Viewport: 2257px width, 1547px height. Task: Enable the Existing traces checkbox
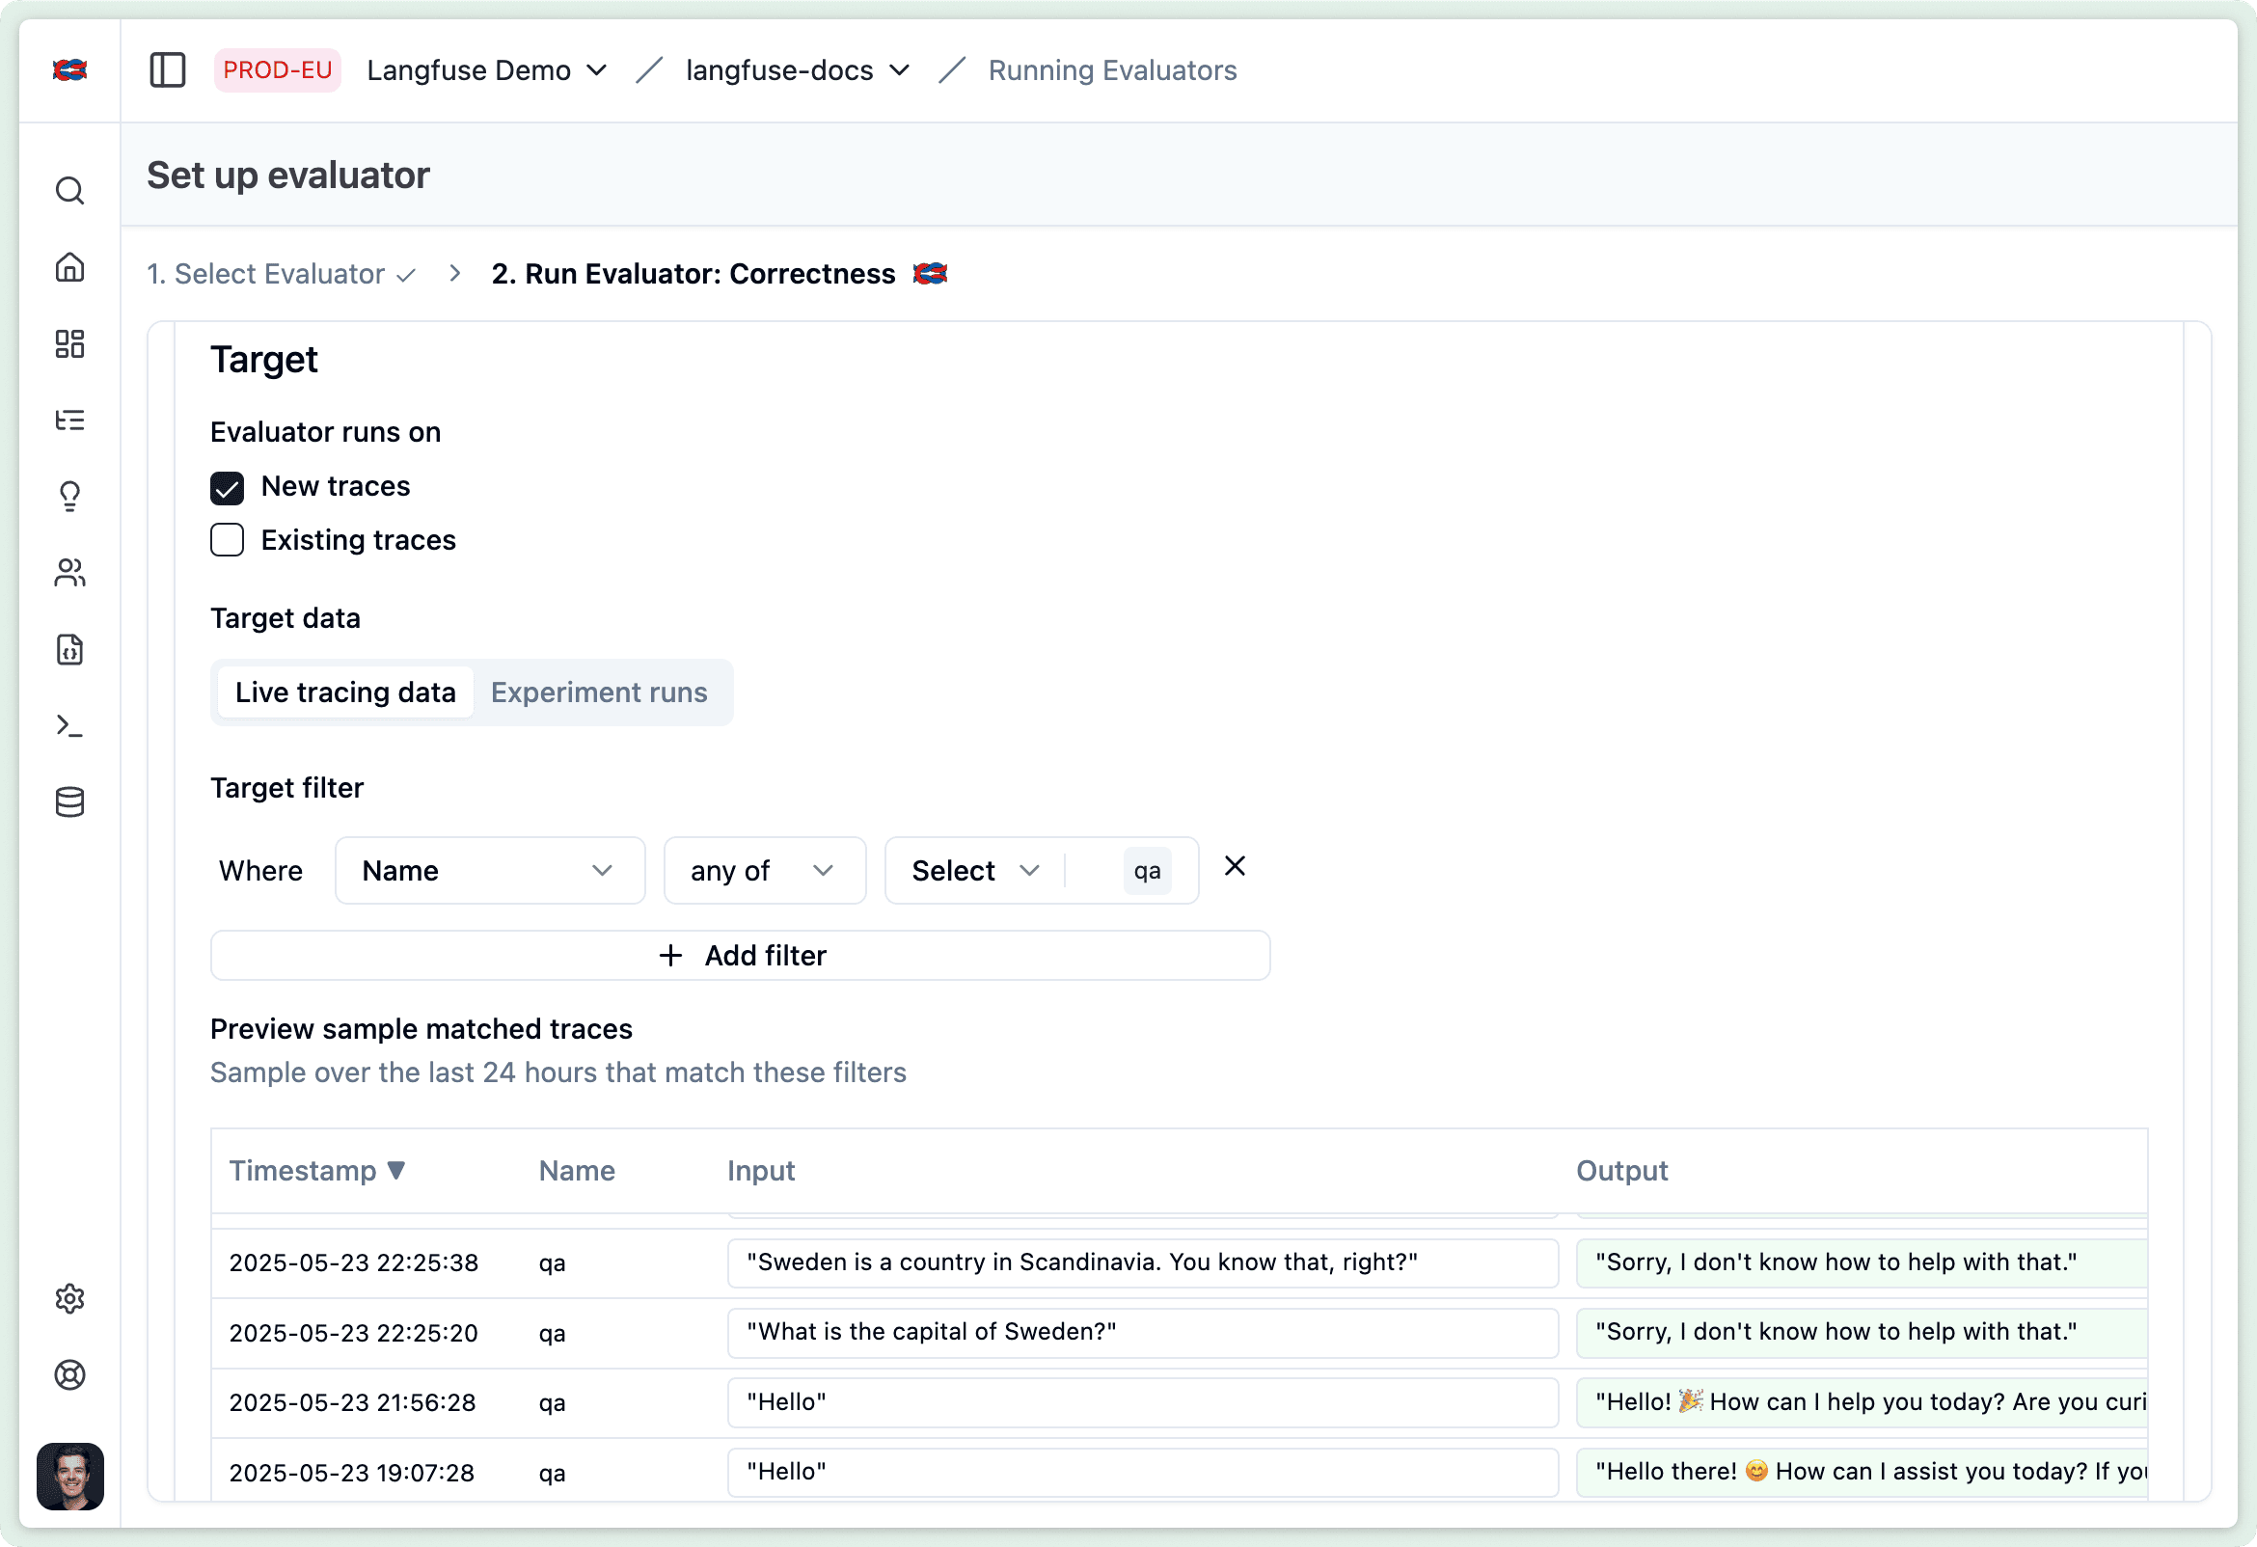coord(227,539)
